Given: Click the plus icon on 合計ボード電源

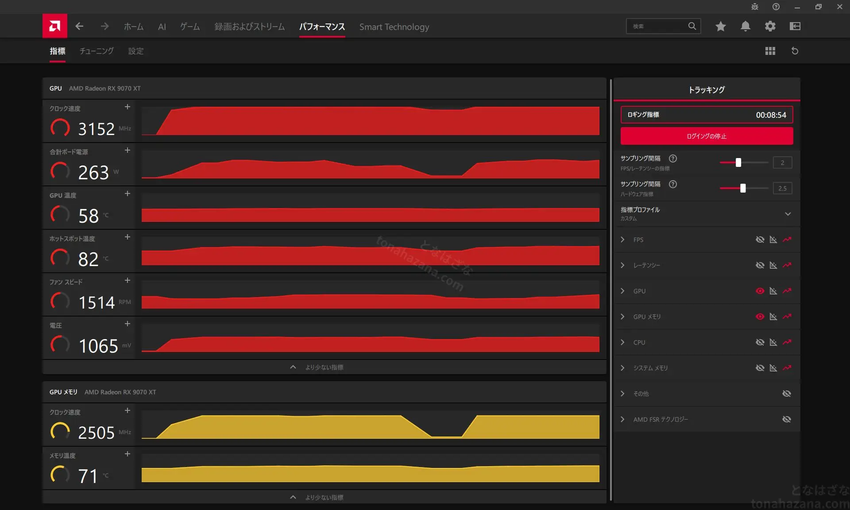Looking at the screenshot, I should [127, 150].
